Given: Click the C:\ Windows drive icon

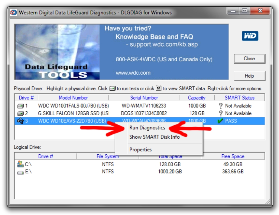Looking at the screenshot, I should [21, 164].
